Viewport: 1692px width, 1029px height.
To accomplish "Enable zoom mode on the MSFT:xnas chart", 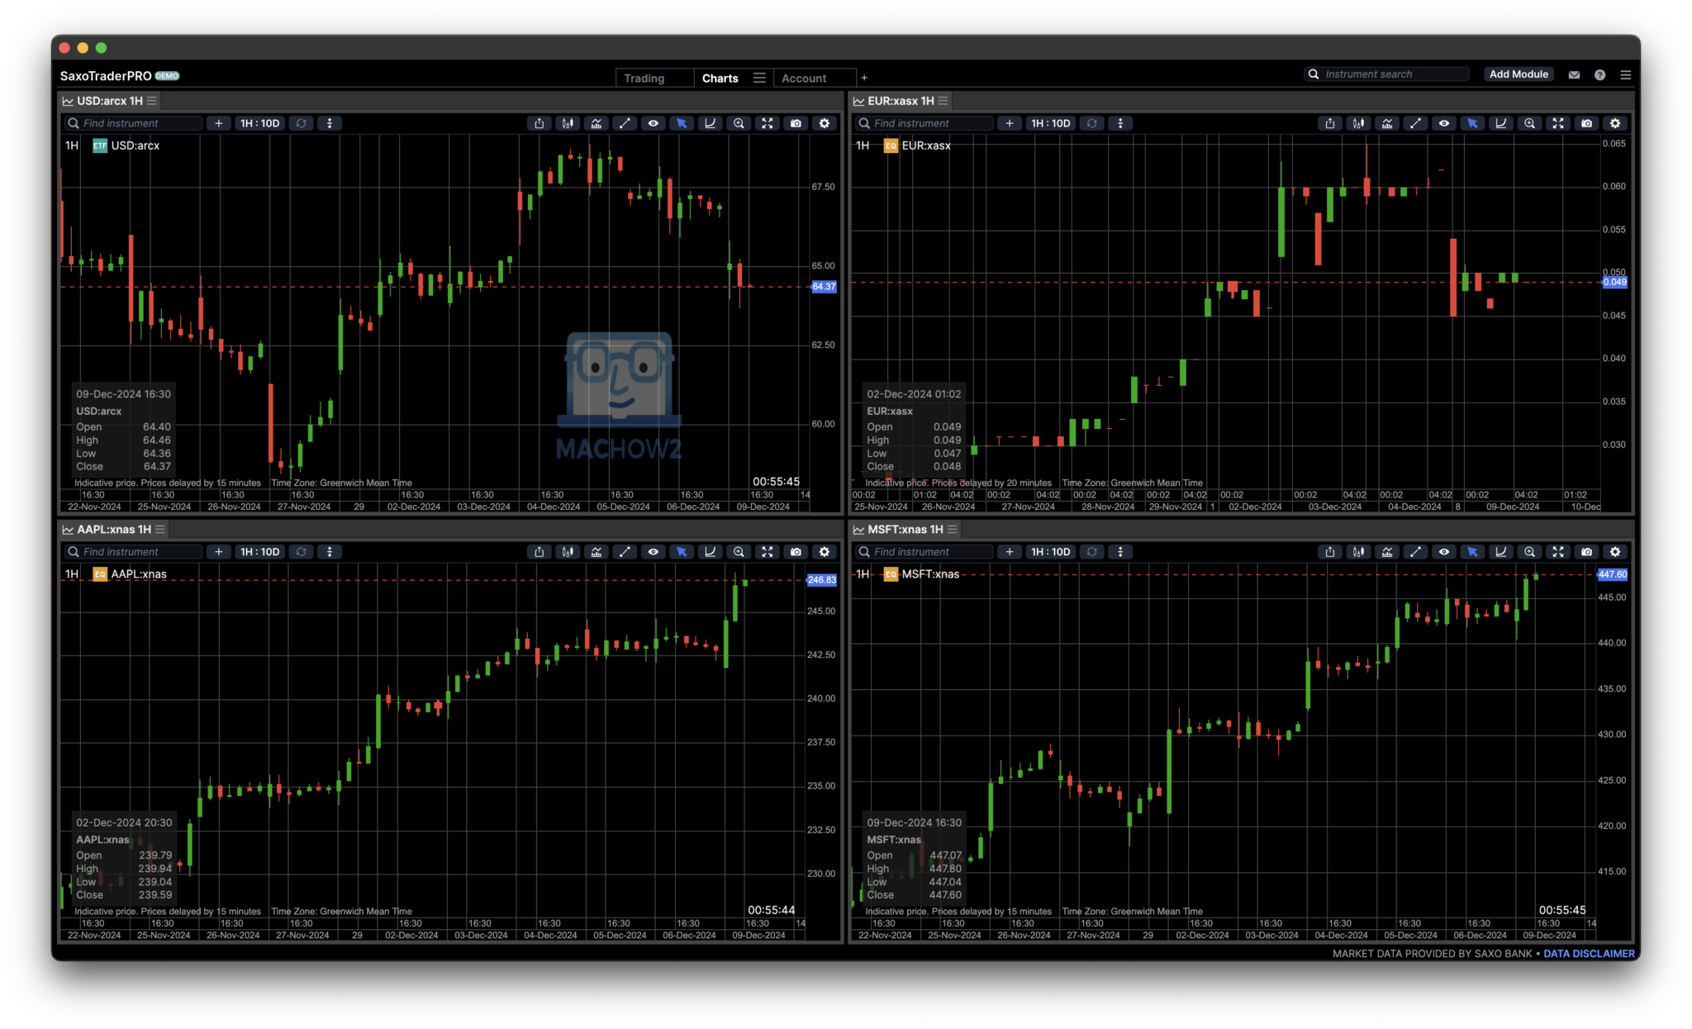I will point(1530,551).
